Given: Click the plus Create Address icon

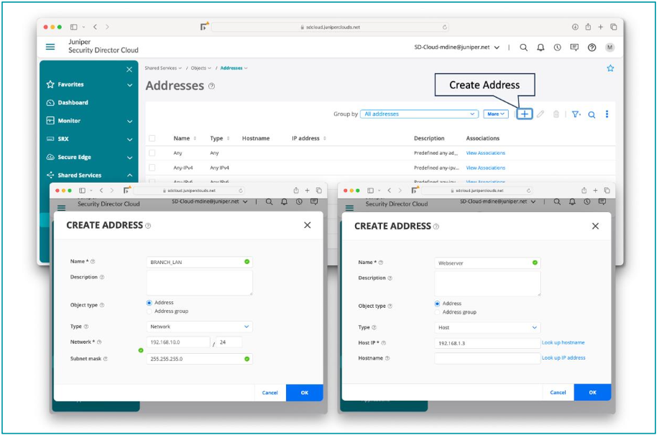Looking at the screenshot, I should click(x=525, y=114).
